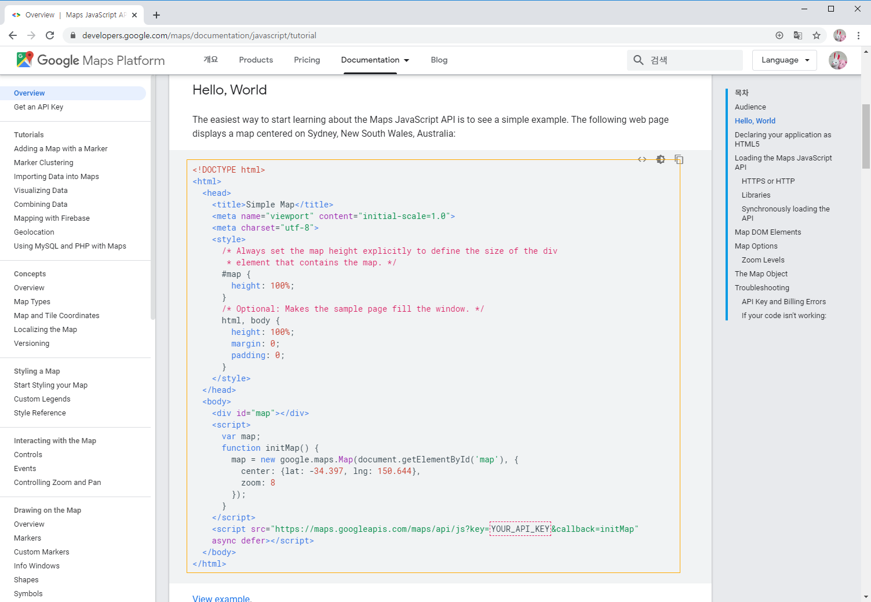Open Custom Legends page
This screenshot has width=871, height=602.
(x=42, y=399)
